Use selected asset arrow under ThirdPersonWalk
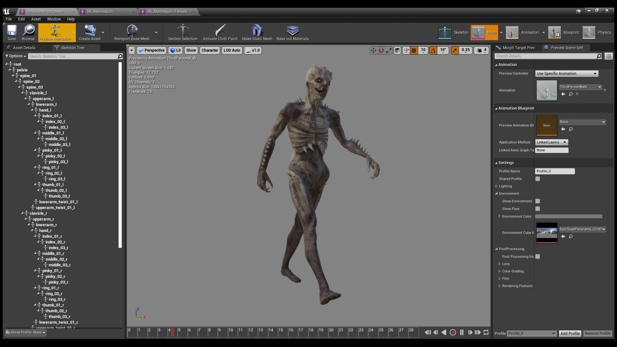Screen dimensions: 617x347 tap(563, 94)
